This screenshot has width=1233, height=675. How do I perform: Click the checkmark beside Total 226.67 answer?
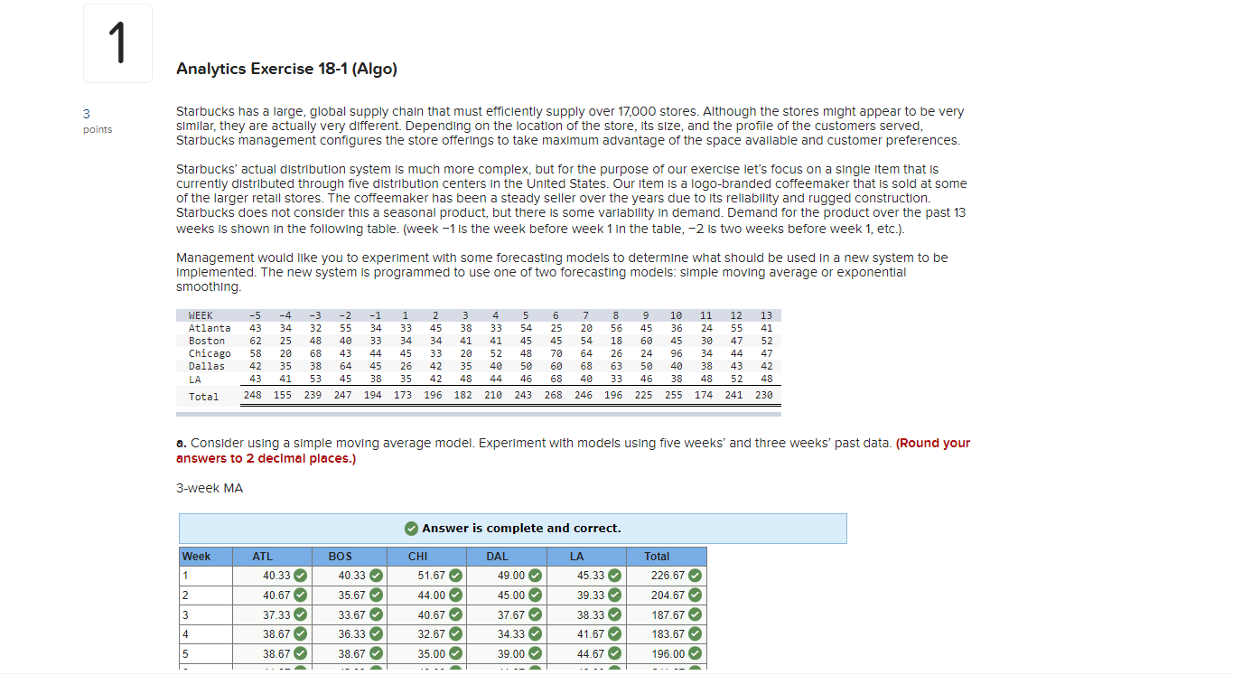coord(694,575)
